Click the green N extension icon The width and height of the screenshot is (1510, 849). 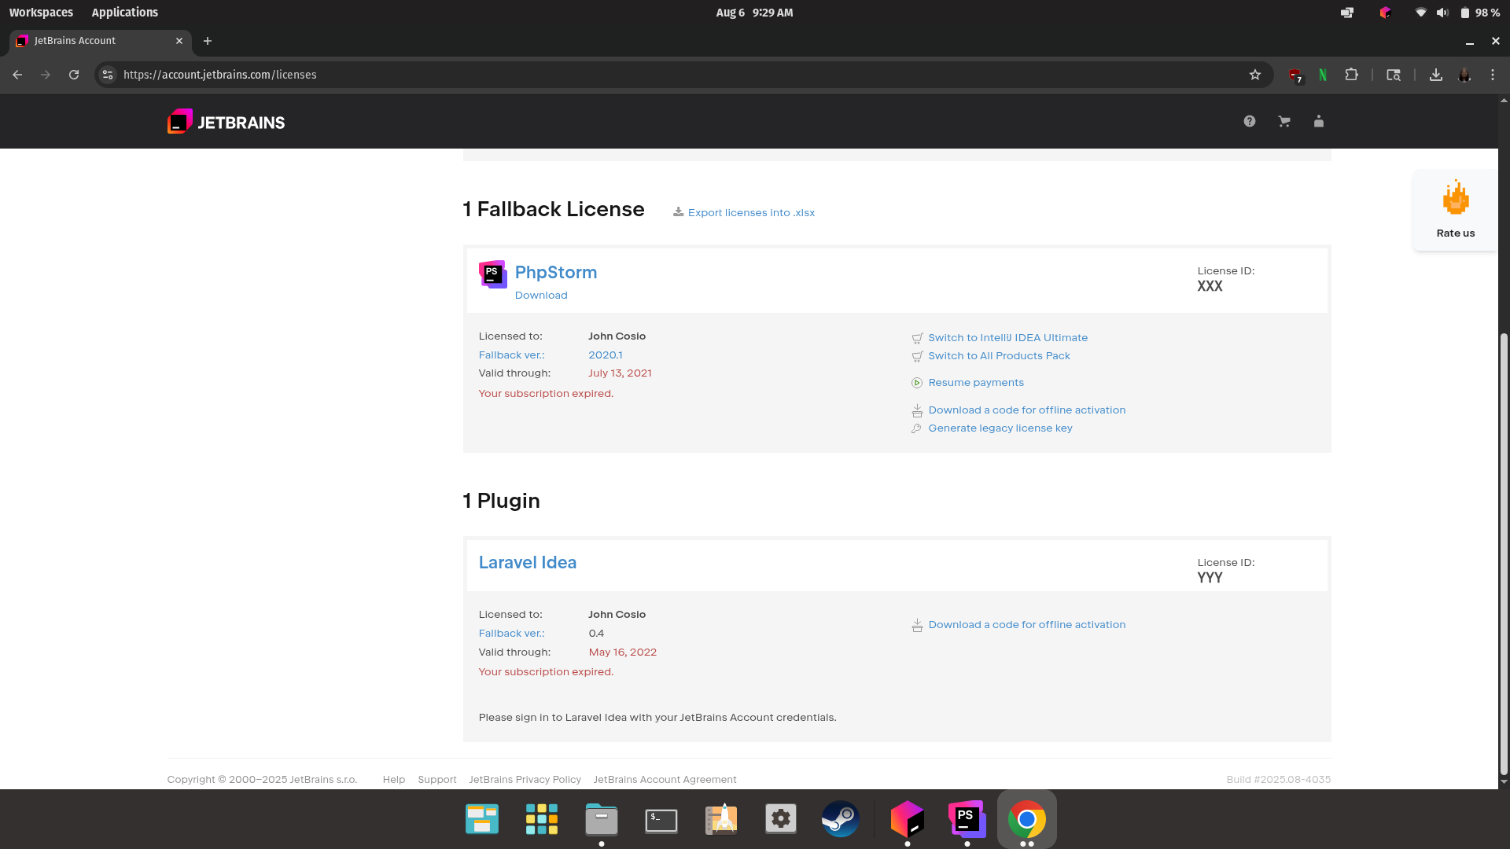1323,75
